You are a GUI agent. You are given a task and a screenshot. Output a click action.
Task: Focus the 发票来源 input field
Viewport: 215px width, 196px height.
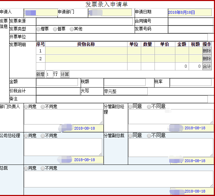click(84, 21)
